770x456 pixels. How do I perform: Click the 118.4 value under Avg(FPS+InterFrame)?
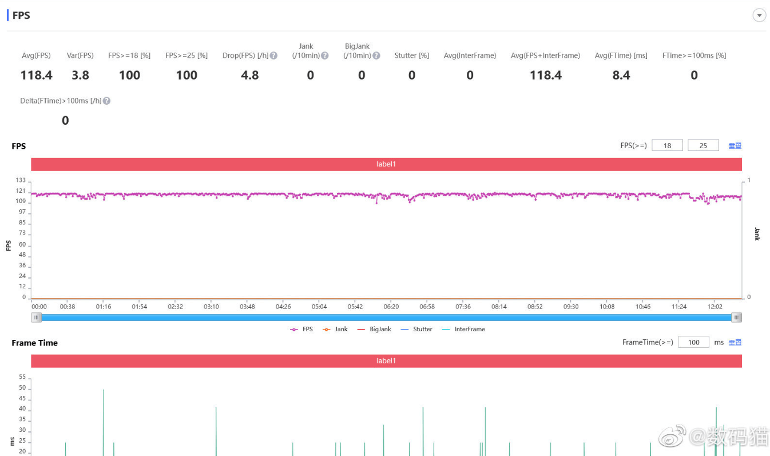click(x=546, y=75)
